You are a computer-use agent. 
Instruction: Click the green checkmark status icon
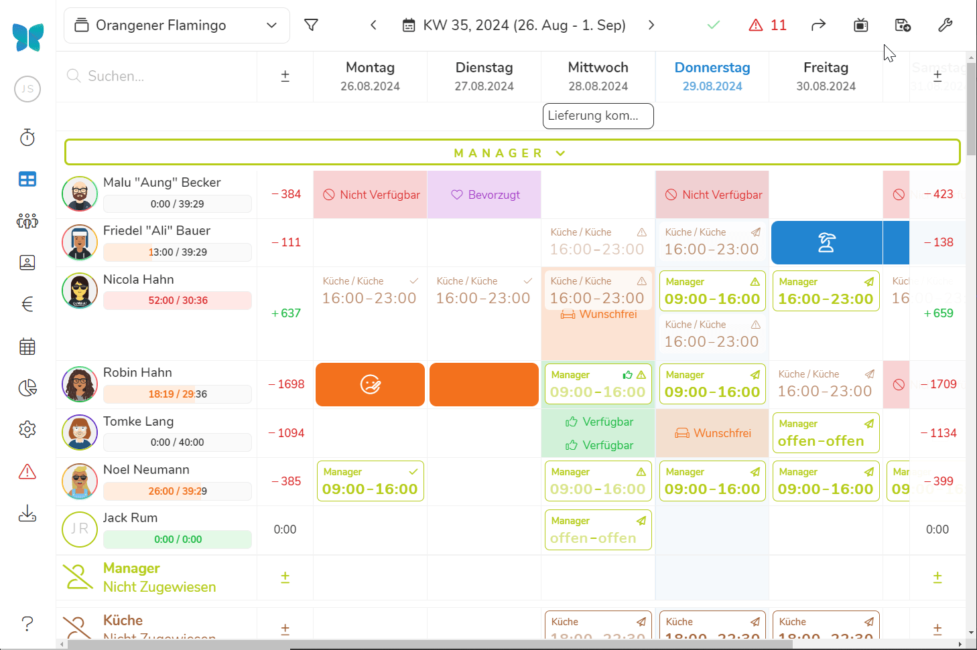[714, 25]
